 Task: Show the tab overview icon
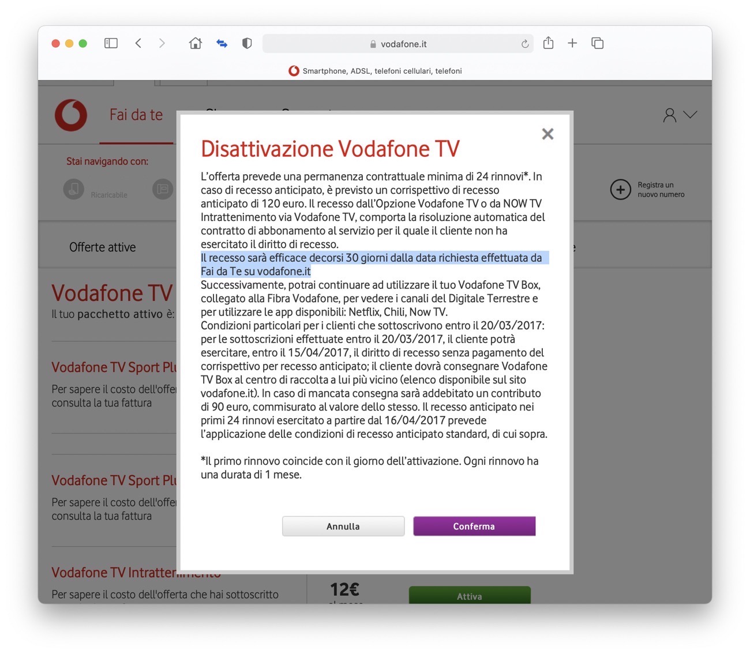(598, 43)
